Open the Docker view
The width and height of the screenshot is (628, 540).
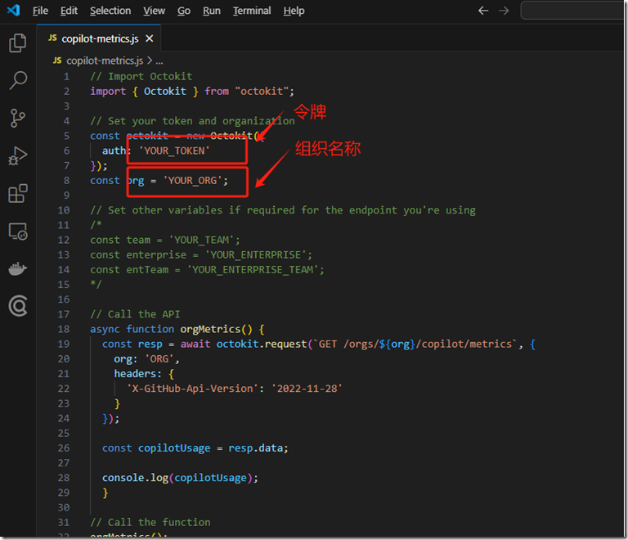point(18,268)
